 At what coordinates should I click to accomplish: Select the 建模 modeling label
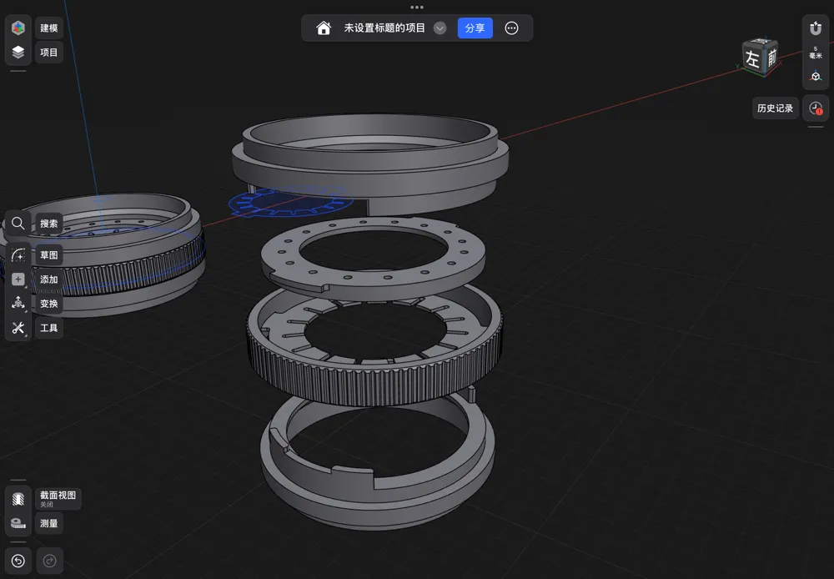[49, 28]
